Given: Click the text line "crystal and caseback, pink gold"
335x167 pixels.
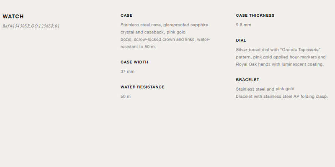Looking at the screenshot, I should (153, 32).
